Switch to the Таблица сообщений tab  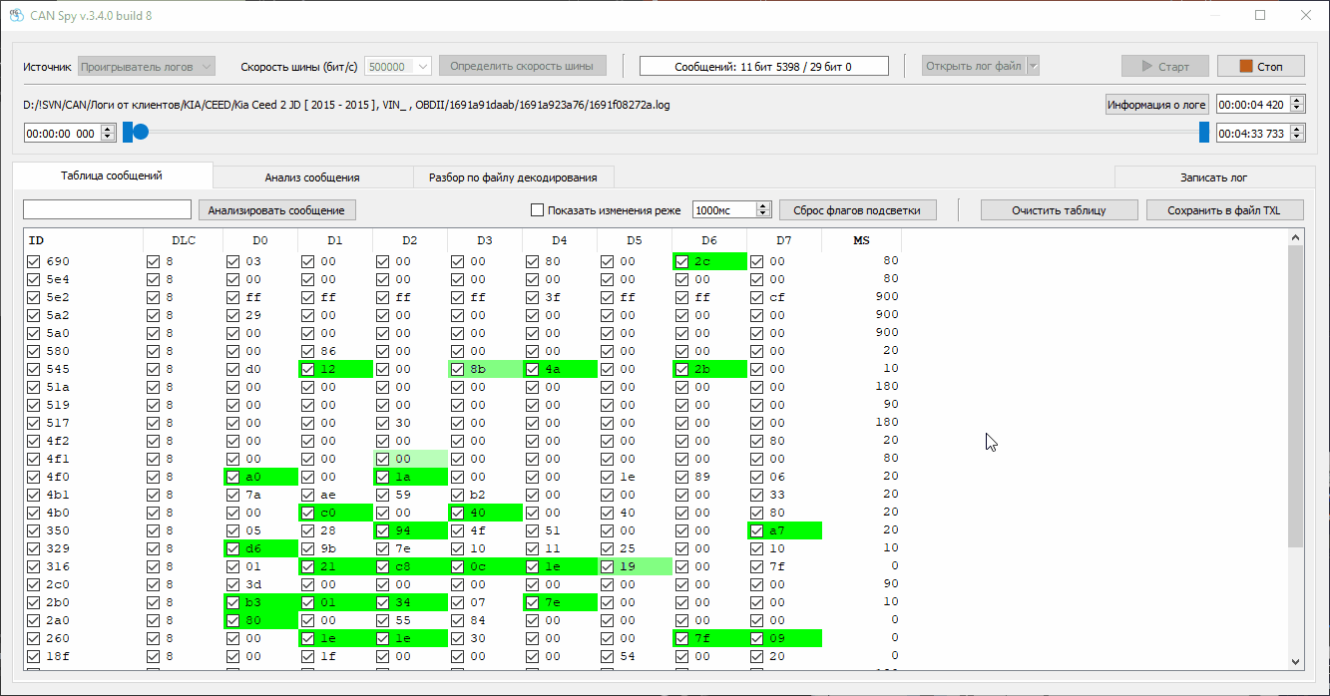coord(112,175)
